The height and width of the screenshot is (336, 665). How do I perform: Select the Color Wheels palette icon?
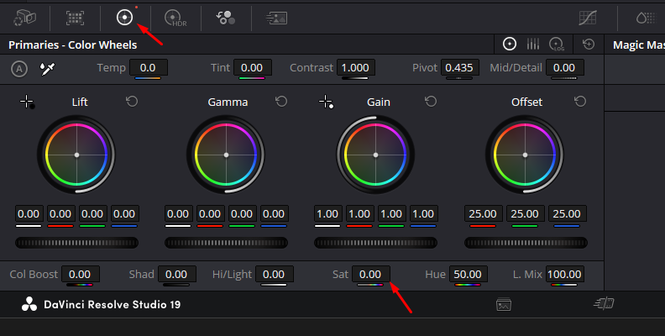(x=124, y=18)
